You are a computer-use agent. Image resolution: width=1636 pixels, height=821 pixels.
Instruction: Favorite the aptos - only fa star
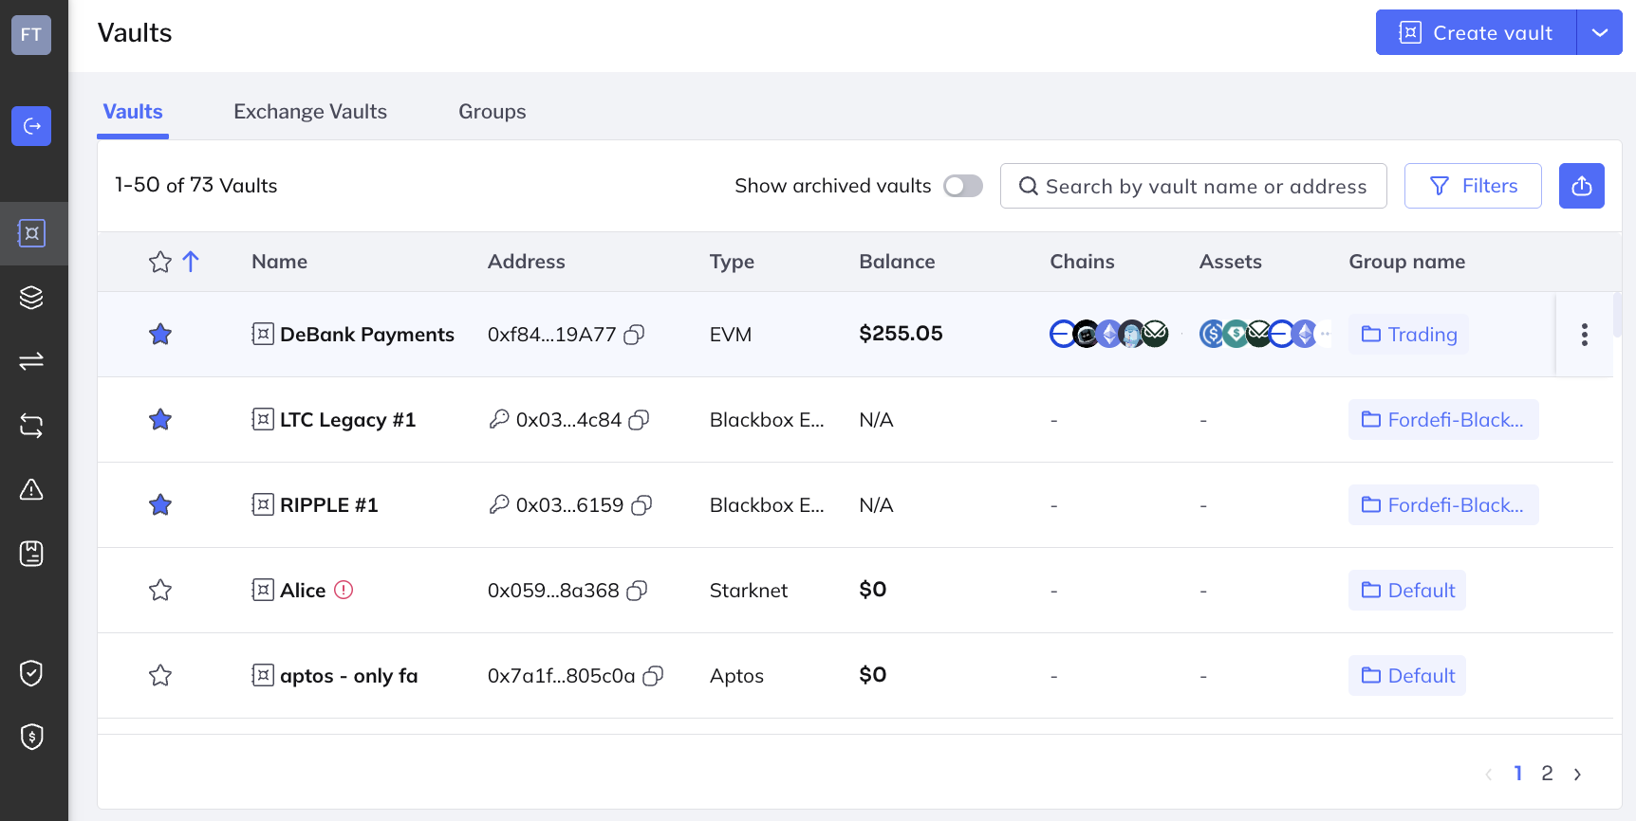tap(160, 675)
